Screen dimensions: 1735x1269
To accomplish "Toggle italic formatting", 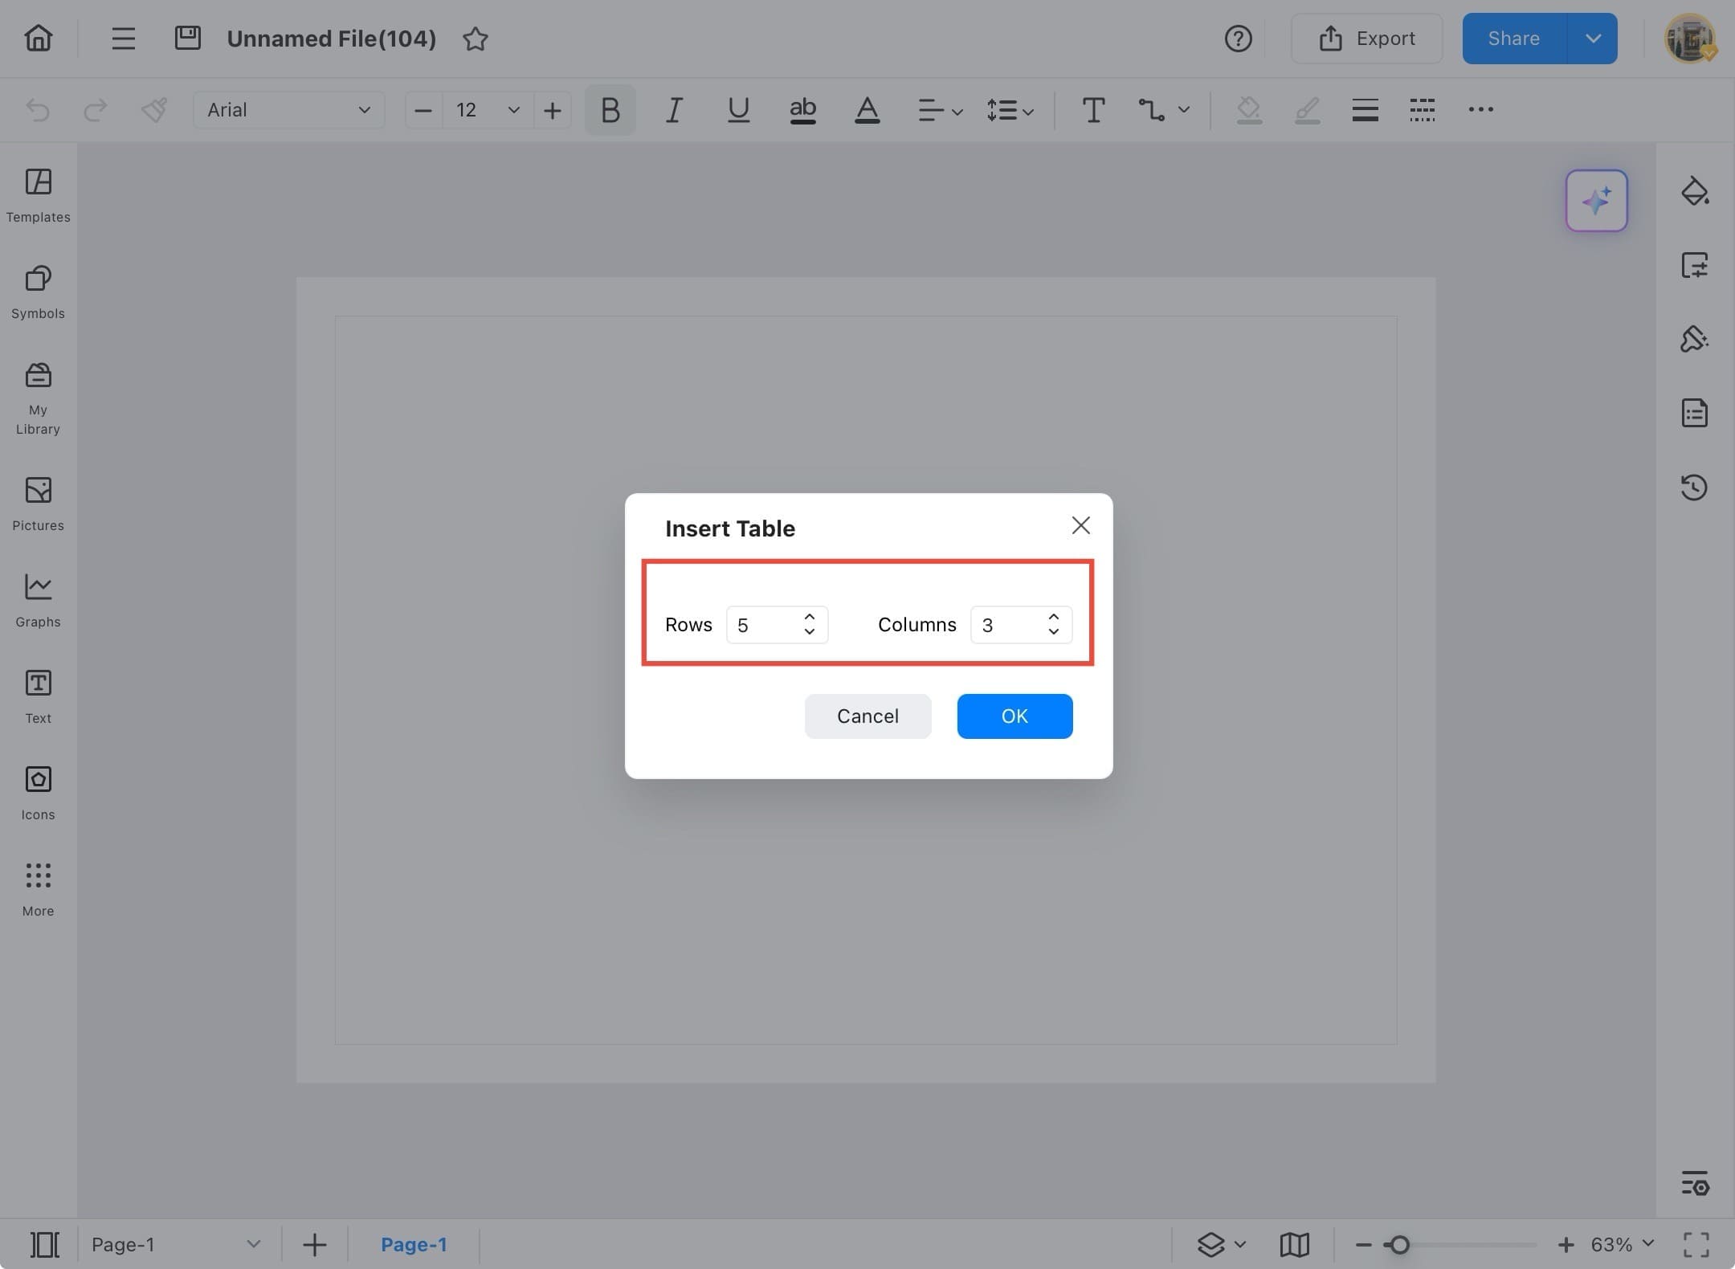I will (x=673, y=110).
